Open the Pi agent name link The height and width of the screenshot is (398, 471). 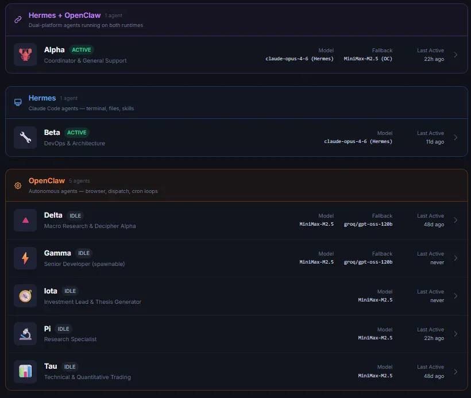pos(48,329)
